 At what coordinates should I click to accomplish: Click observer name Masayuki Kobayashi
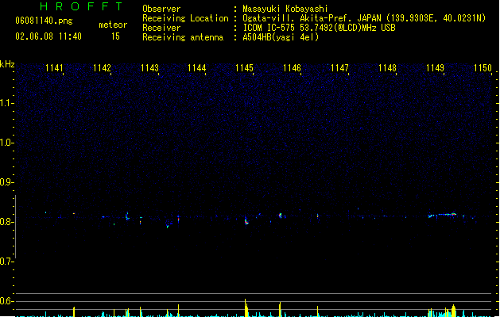(285, 9)
